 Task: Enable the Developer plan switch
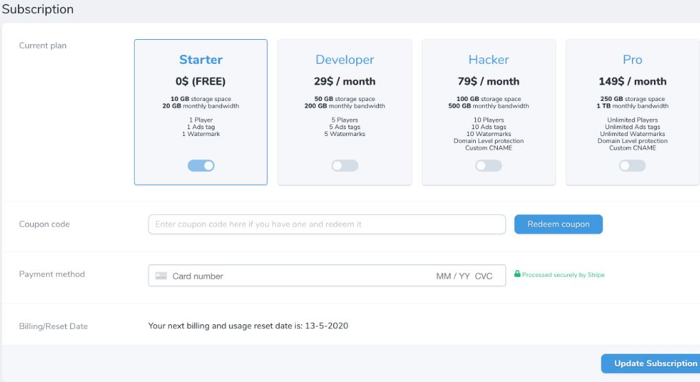click(344, 166)
